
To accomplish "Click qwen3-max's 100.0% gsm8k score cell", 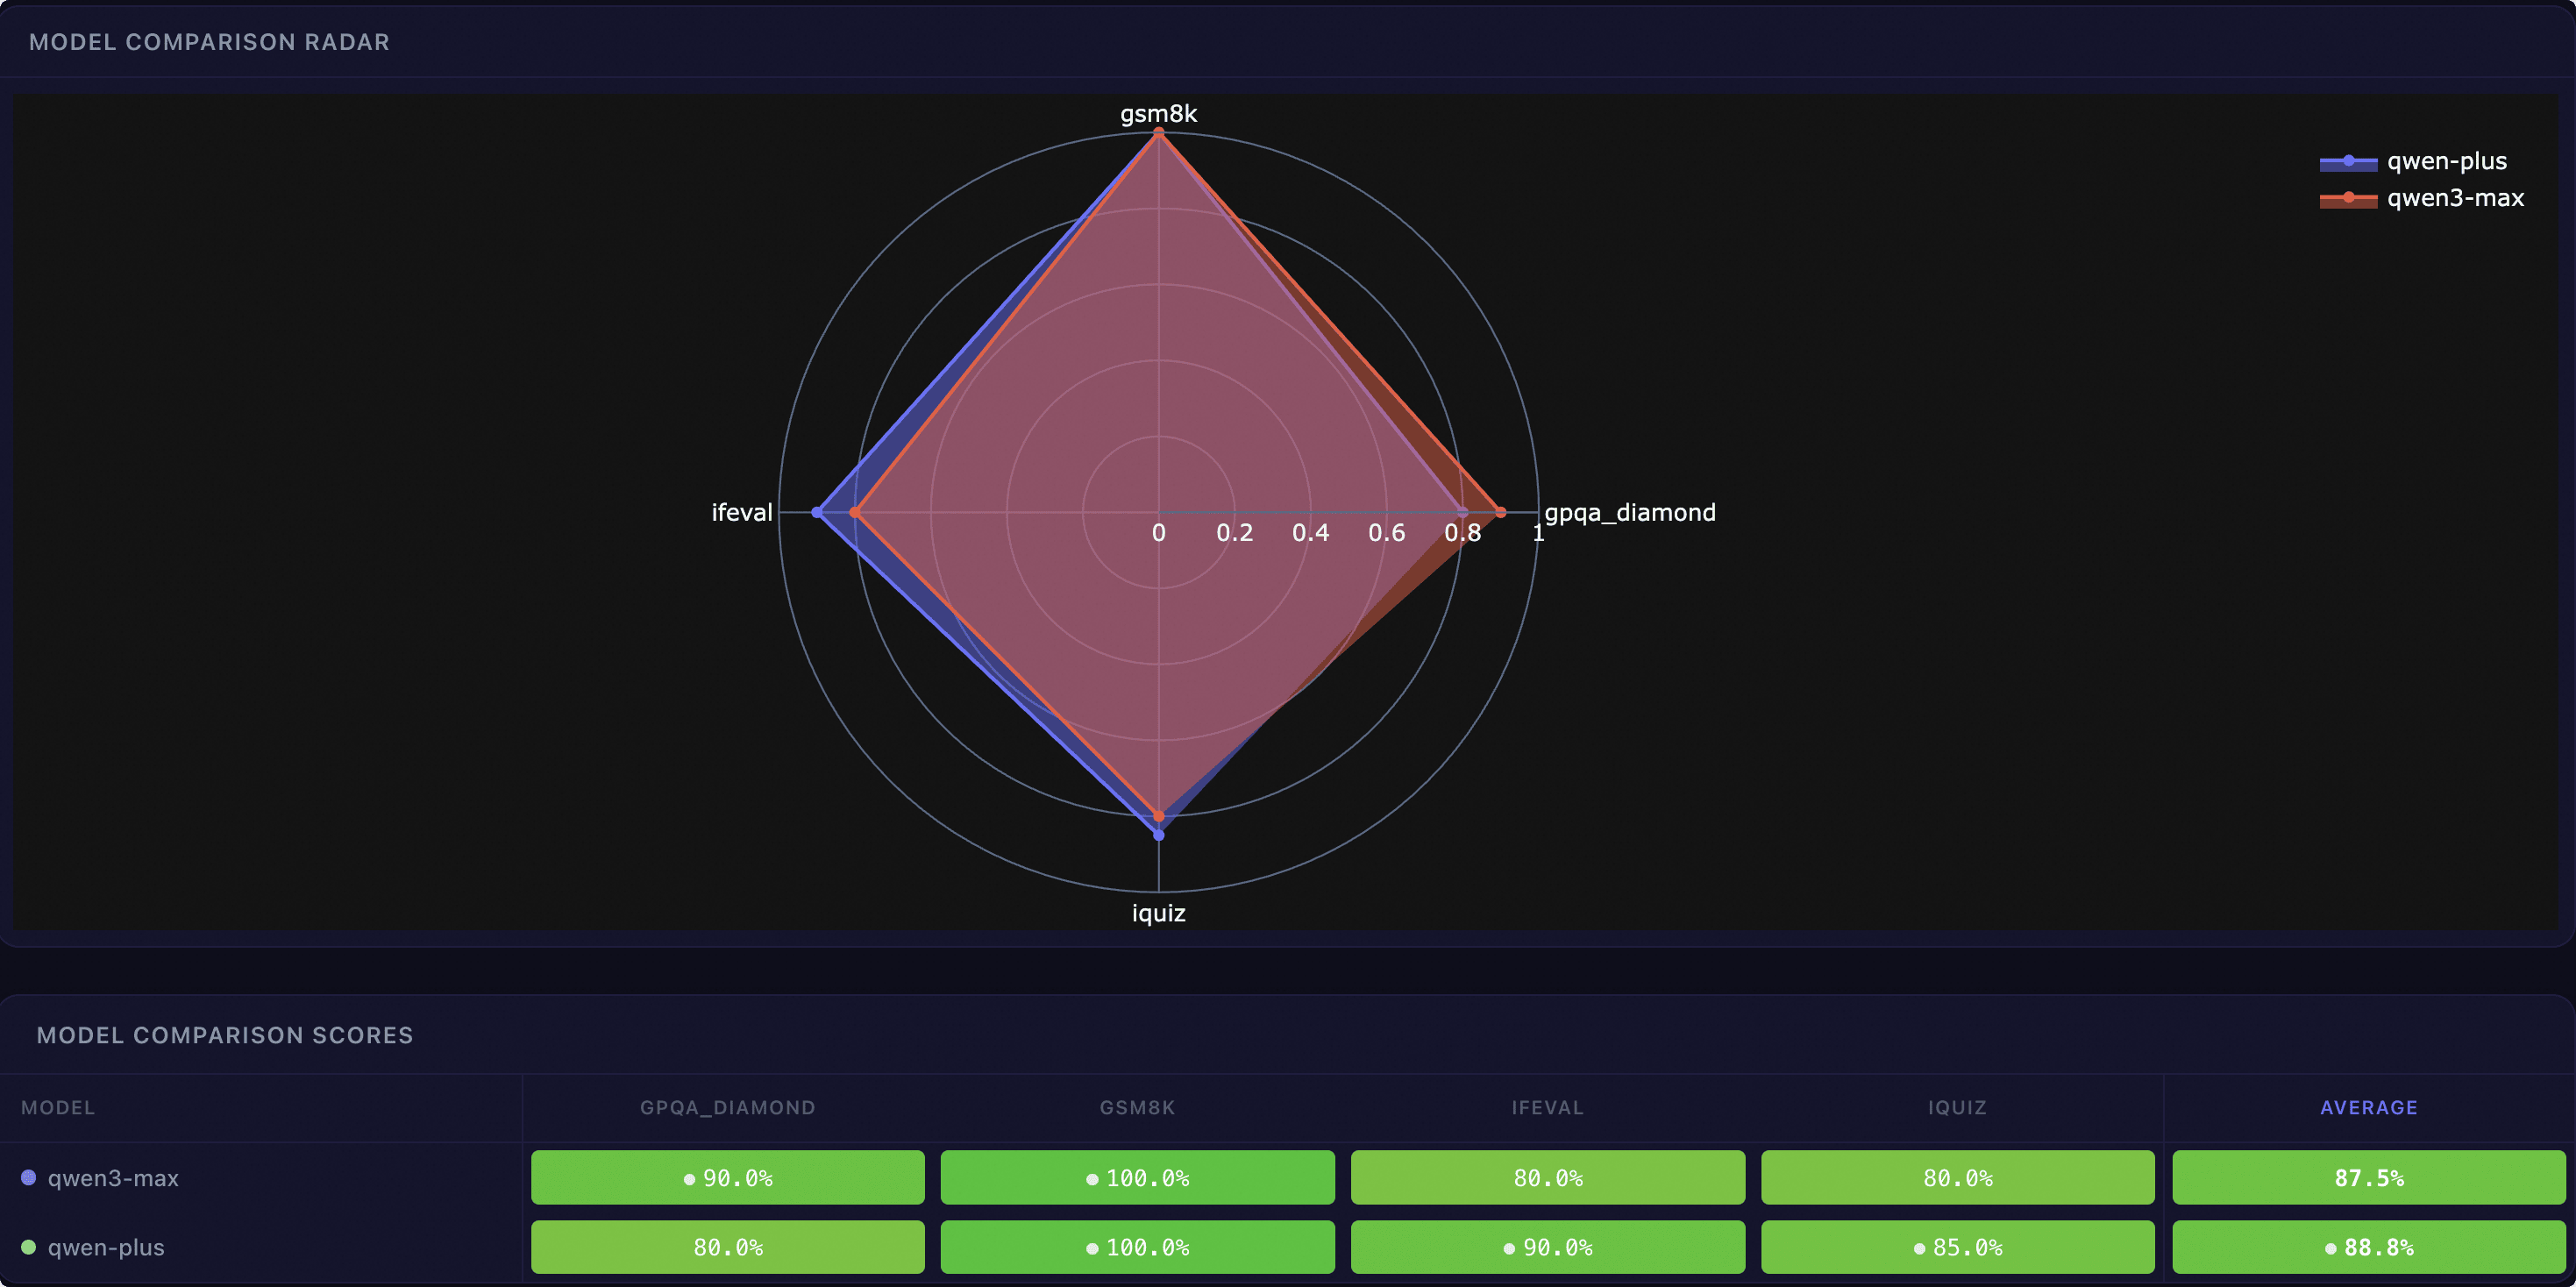I will (1138, 1178).
